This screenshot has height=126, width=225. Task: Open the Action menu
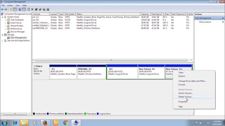click(10, 6)
